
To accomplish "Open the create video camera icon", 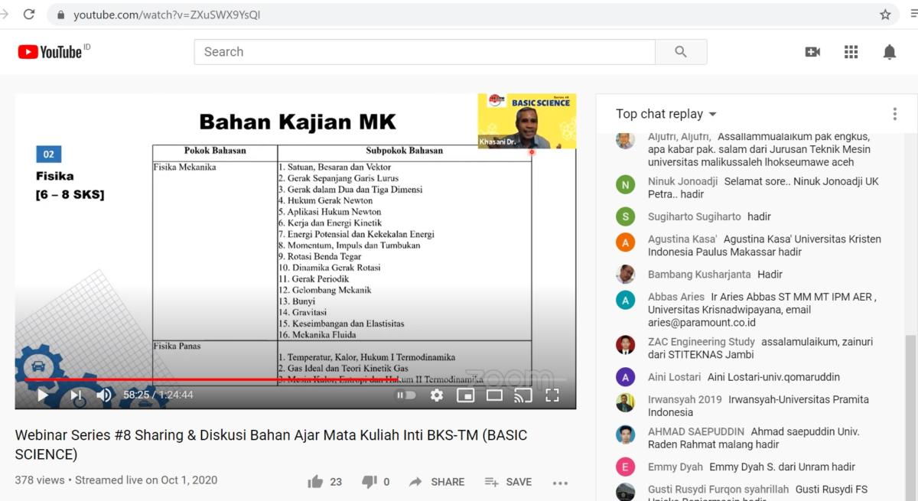I will (x=812, y=52).
